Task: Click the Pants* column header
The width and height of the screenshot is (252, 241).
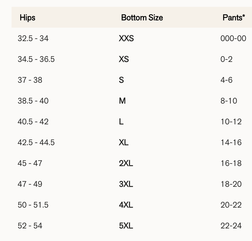Action: click(234, 18)
